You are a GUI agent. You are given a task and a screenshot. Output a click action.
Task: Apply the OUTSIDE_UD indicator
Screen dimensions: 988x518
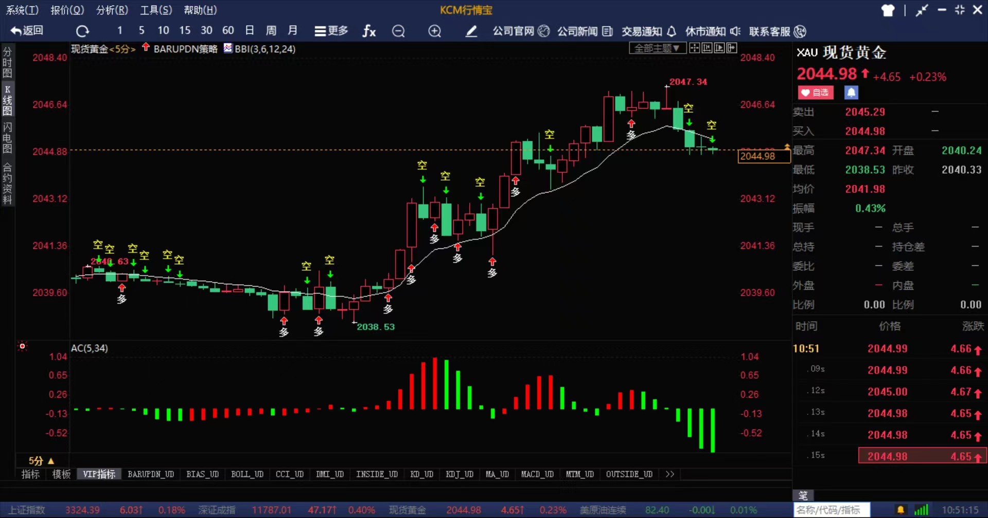(x=629, y=474)
